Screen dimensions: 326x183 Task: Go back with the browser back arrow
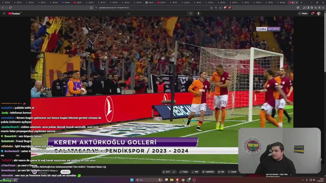[x=3, y=8]
